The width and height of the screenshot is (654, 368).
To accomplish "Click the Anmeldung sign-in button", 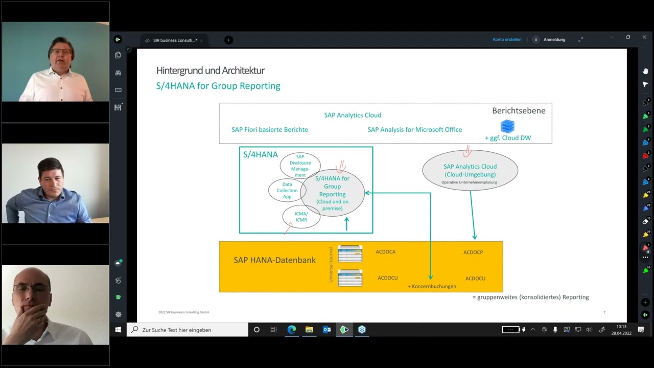I will 549,39.
